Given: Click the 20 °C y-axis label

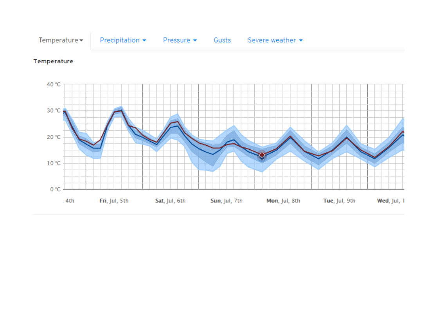Looking at the screenshot, I should [x=54, y=137].
